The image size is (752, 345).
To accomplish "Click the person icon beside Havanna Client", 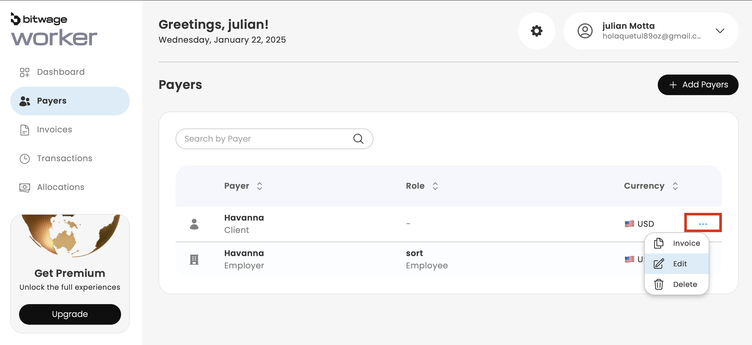I will click(194, 224).
